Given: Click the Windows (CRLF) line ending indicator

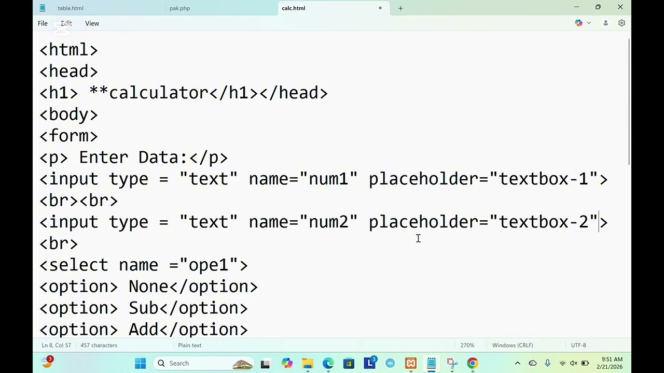Looking at the screenshot, I should pos(513,346).
